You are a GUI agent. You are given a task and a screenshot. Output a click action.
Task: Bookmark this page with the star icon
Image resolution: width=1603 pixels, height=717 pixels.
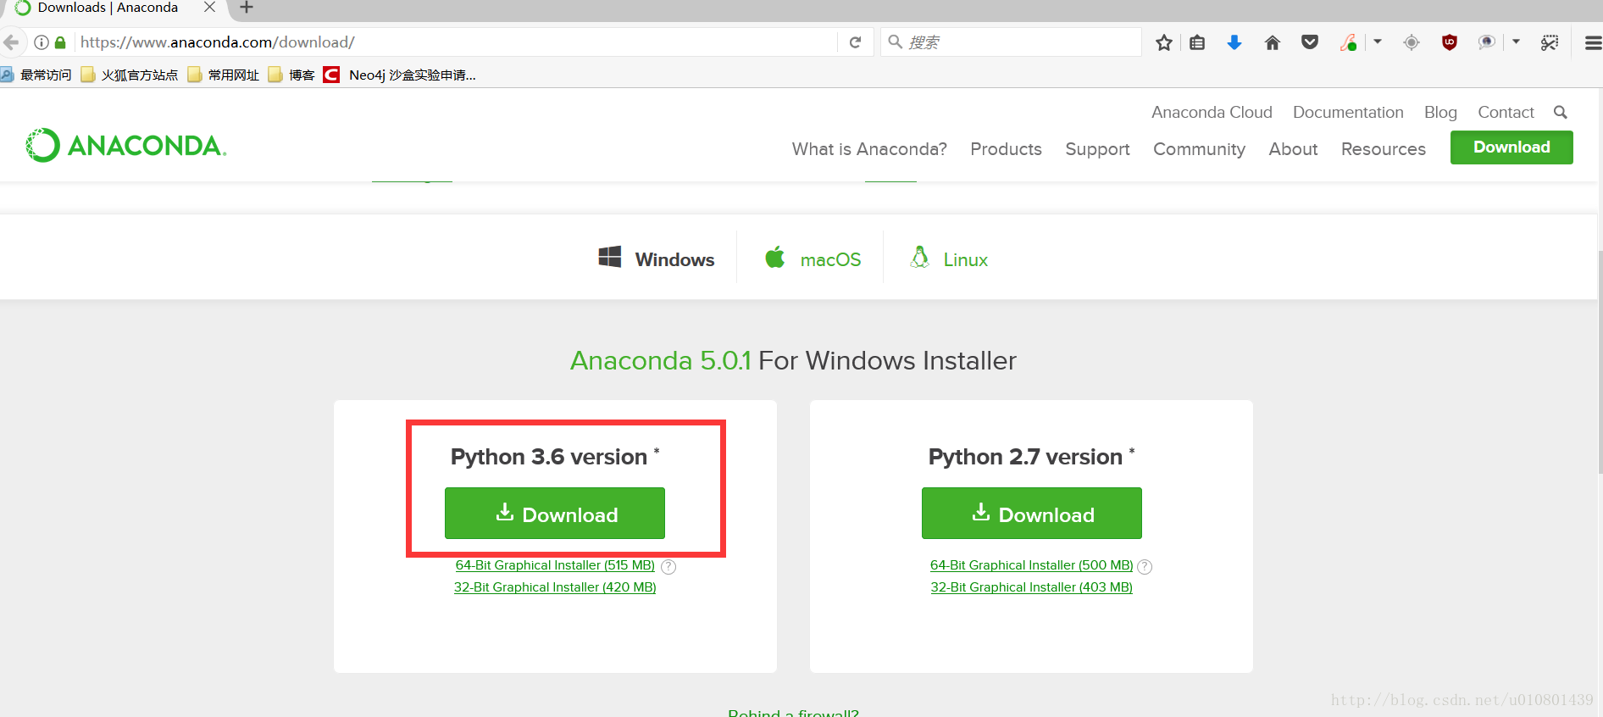pos(1164,42)
